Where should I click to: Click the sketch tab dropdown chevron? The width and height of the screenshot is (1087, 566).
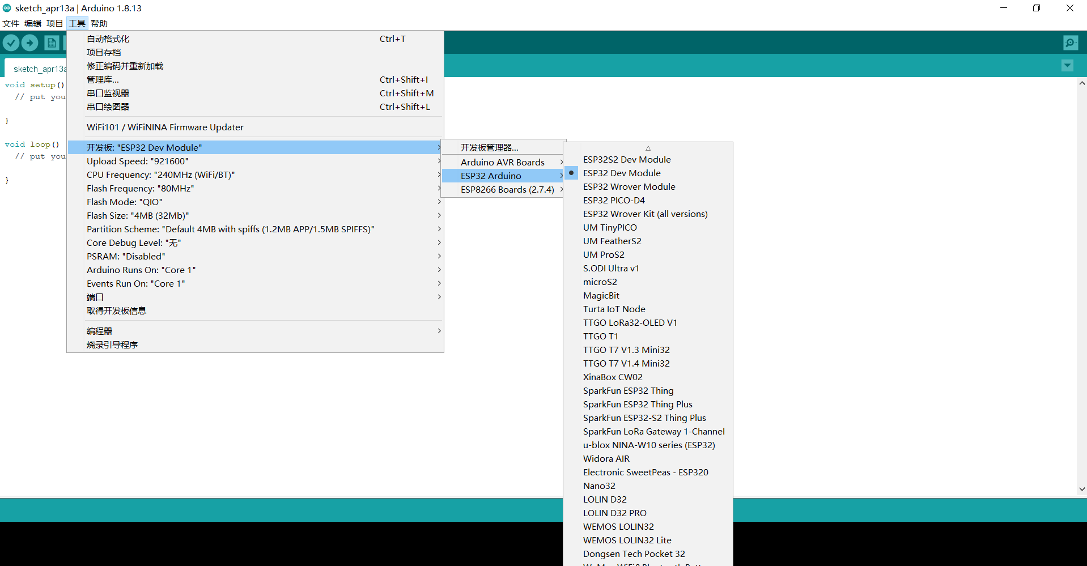1067,66
